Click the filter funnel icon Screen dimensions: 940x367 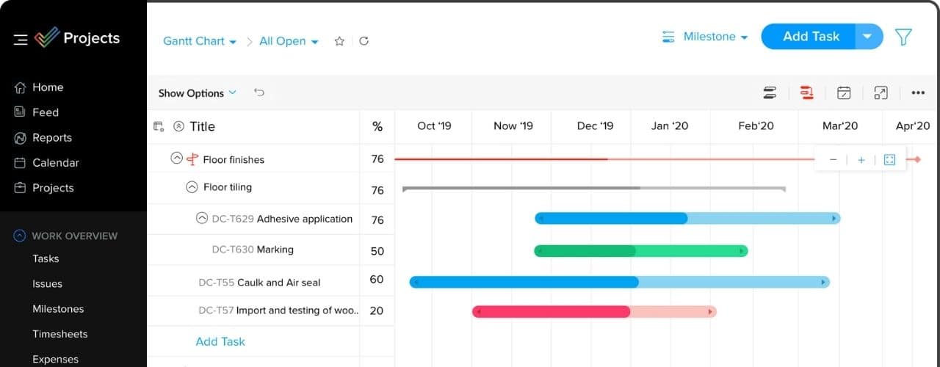coord(903,37)
